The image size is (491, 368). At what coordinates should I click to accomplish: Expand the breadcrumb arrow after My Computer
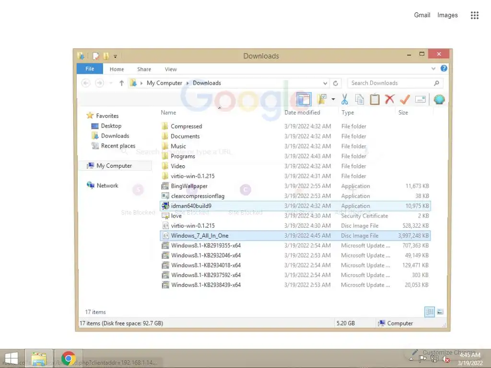click(187, 83)
